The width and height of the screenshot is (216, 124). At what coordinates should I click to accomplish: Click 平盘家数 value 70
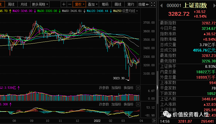coord(214,88)
